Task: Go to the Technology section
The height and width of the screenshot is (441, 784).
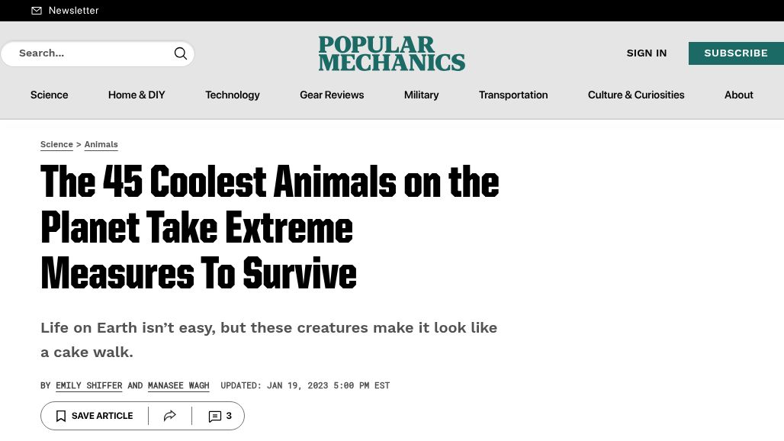Action: [x=233, y=95]
